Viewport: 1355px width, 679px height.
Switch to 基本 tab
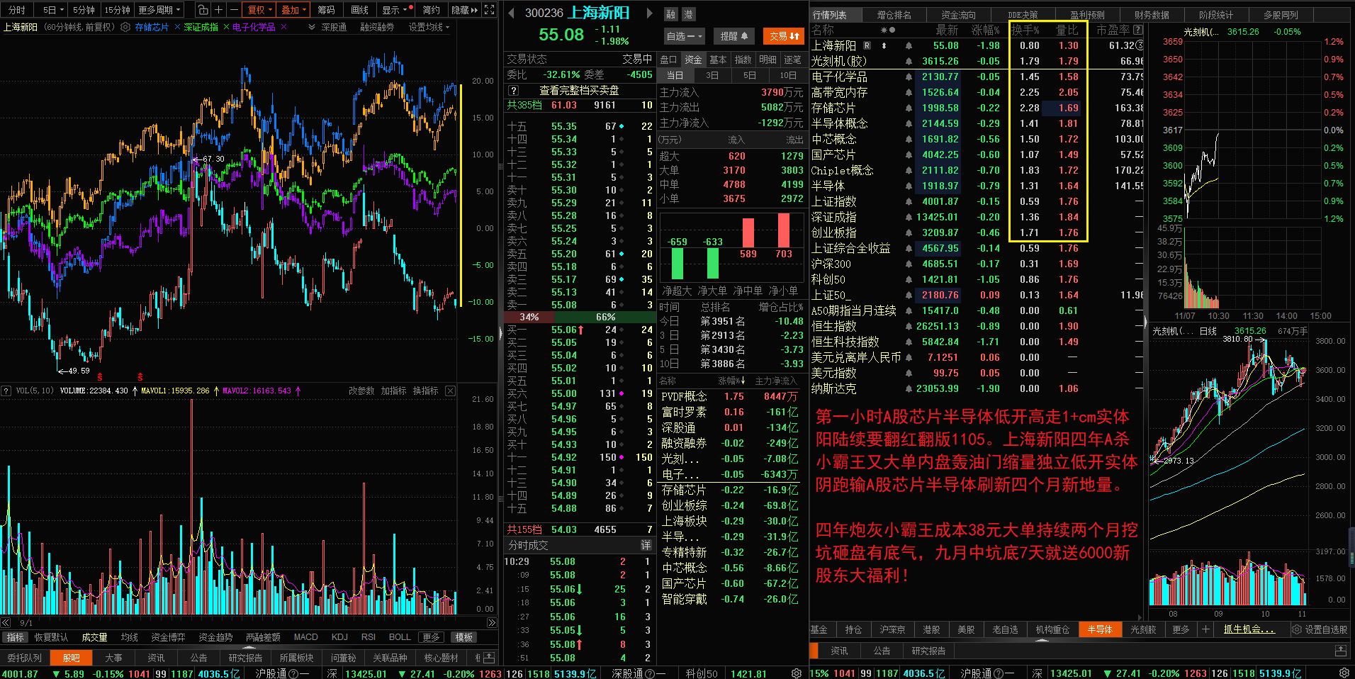[x=718, y=60]
